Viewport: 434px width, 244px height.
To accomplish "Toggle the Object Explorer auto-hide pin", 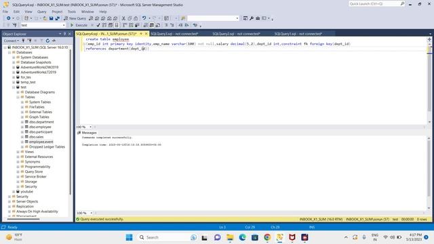I will tap(65, 34).
